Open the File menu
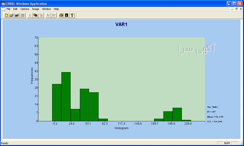This screenshot has height=146, width=244. coord(9,9)
